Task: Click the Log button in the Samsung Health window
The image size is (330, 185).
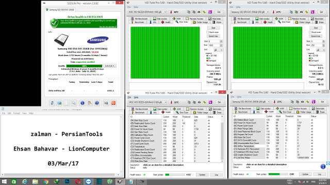Action: point(320,174)
